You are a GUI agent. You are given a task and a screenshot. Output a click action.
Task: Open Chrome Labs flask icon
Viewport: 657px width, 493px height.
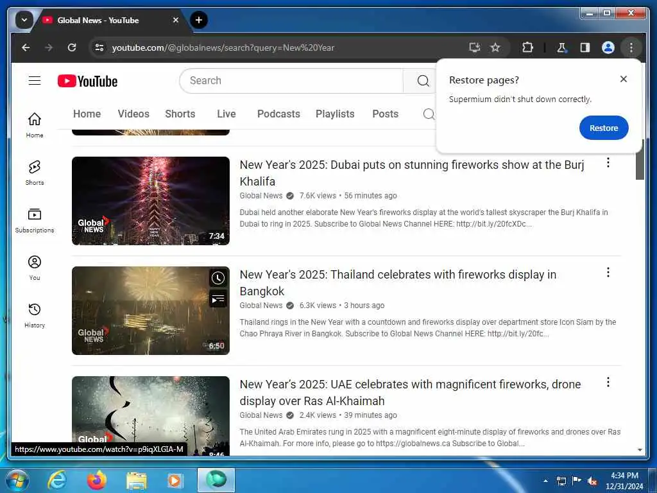click(x=561, y=48)
